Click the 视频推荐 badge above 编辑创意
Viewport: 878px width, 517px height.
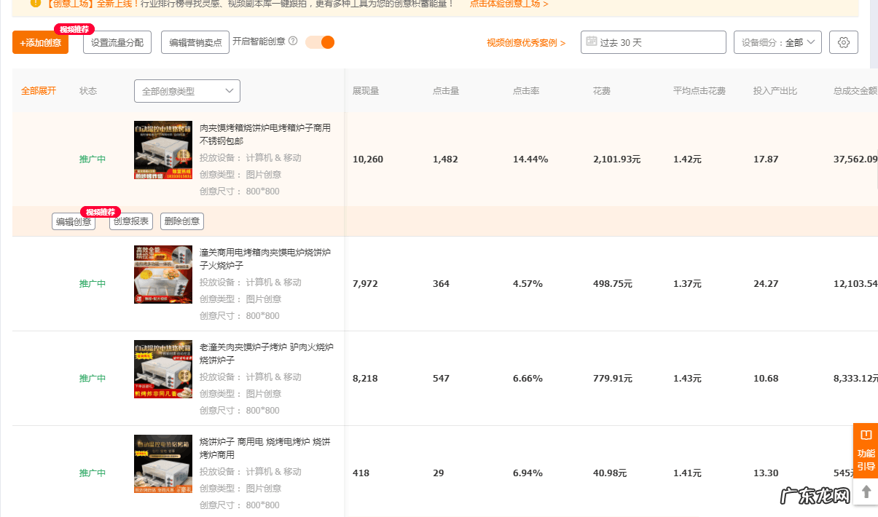point(101,212)
